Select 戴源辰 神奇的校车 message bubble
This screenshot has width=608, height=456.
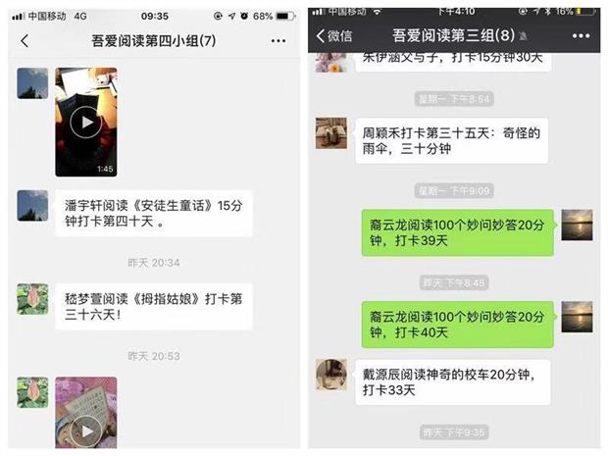tap(452, 382)
